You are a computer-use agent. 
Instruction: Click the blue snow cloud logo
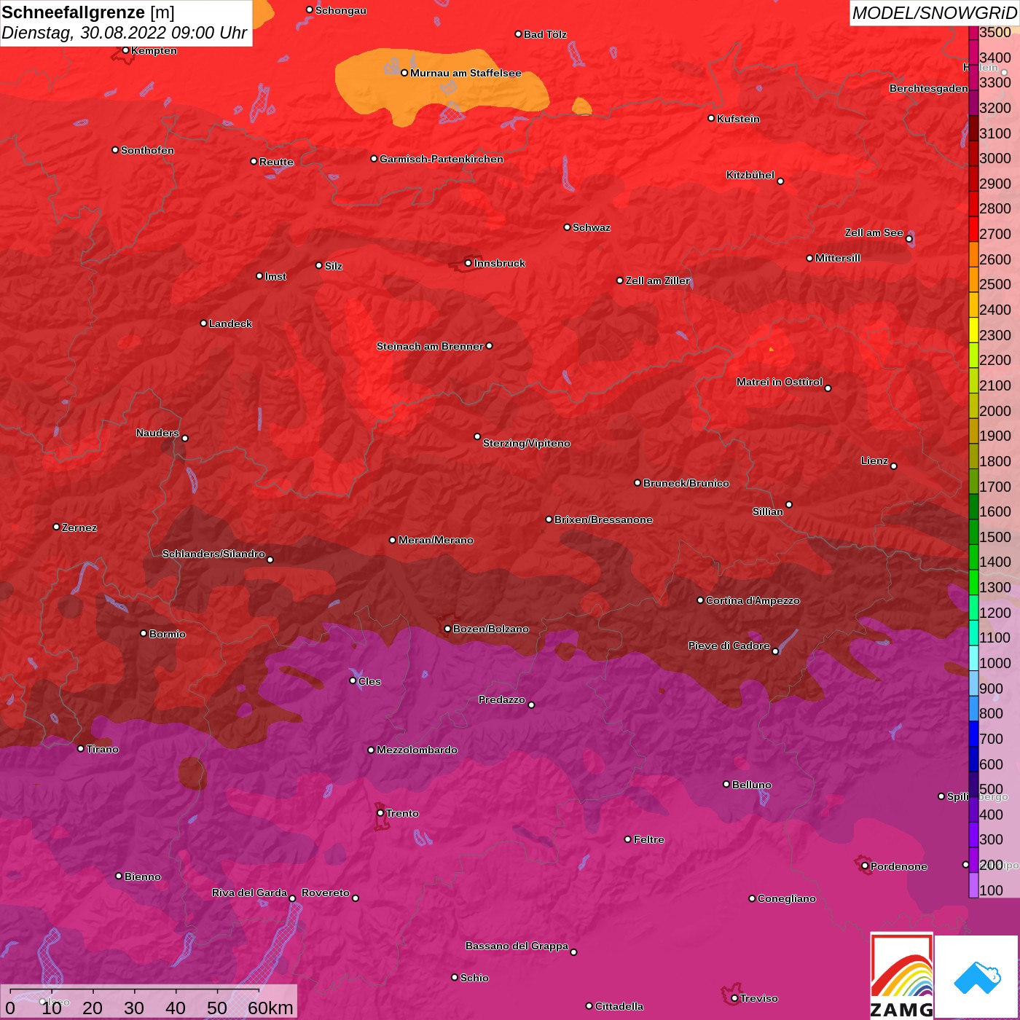click(x=976, y=977)
